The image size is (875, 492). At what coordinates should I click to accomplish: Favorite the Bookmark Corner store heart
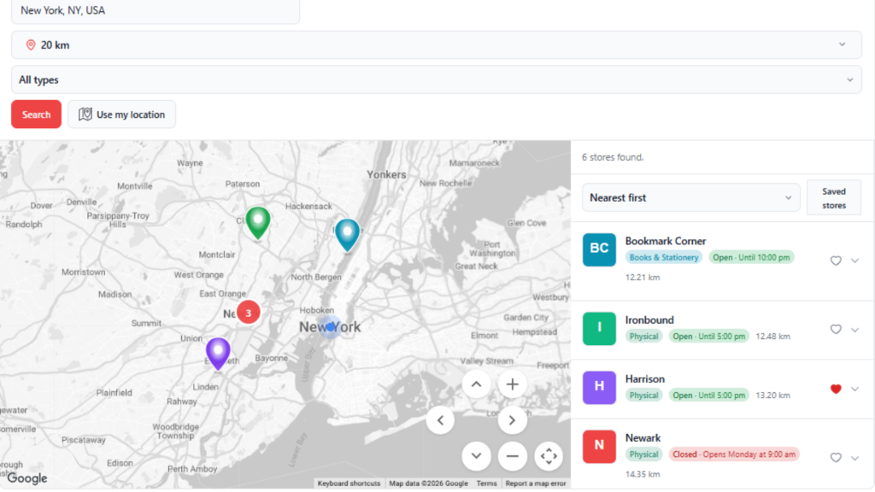coord(836,261)
